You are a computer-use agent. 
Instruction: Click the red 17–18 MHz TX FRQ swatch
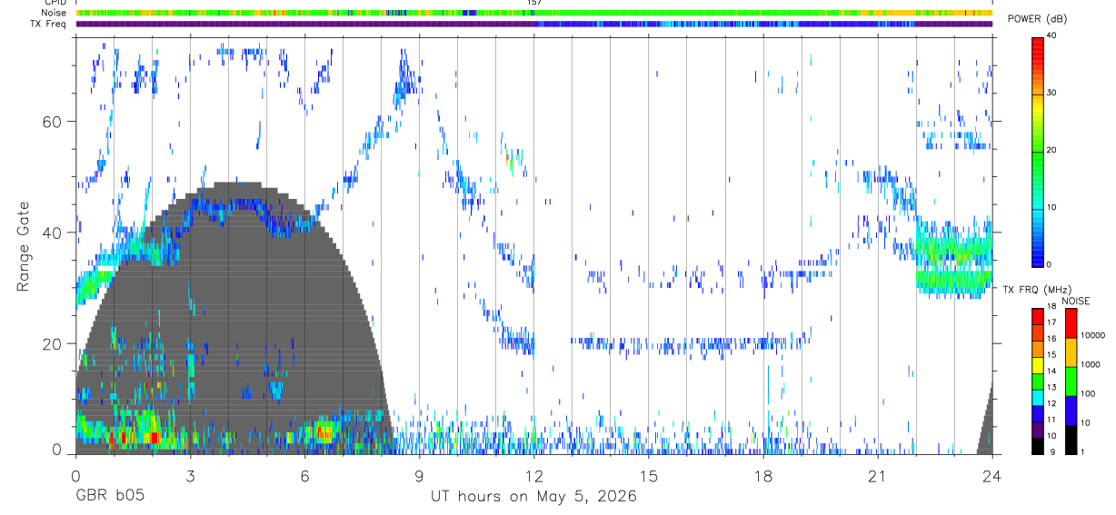[1039, 317]
